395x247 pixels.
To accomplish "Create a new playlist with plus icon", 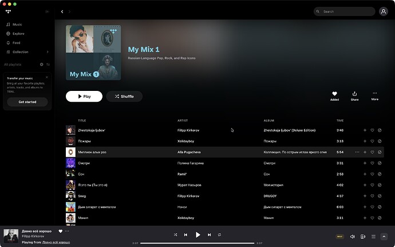I will 42,65.
